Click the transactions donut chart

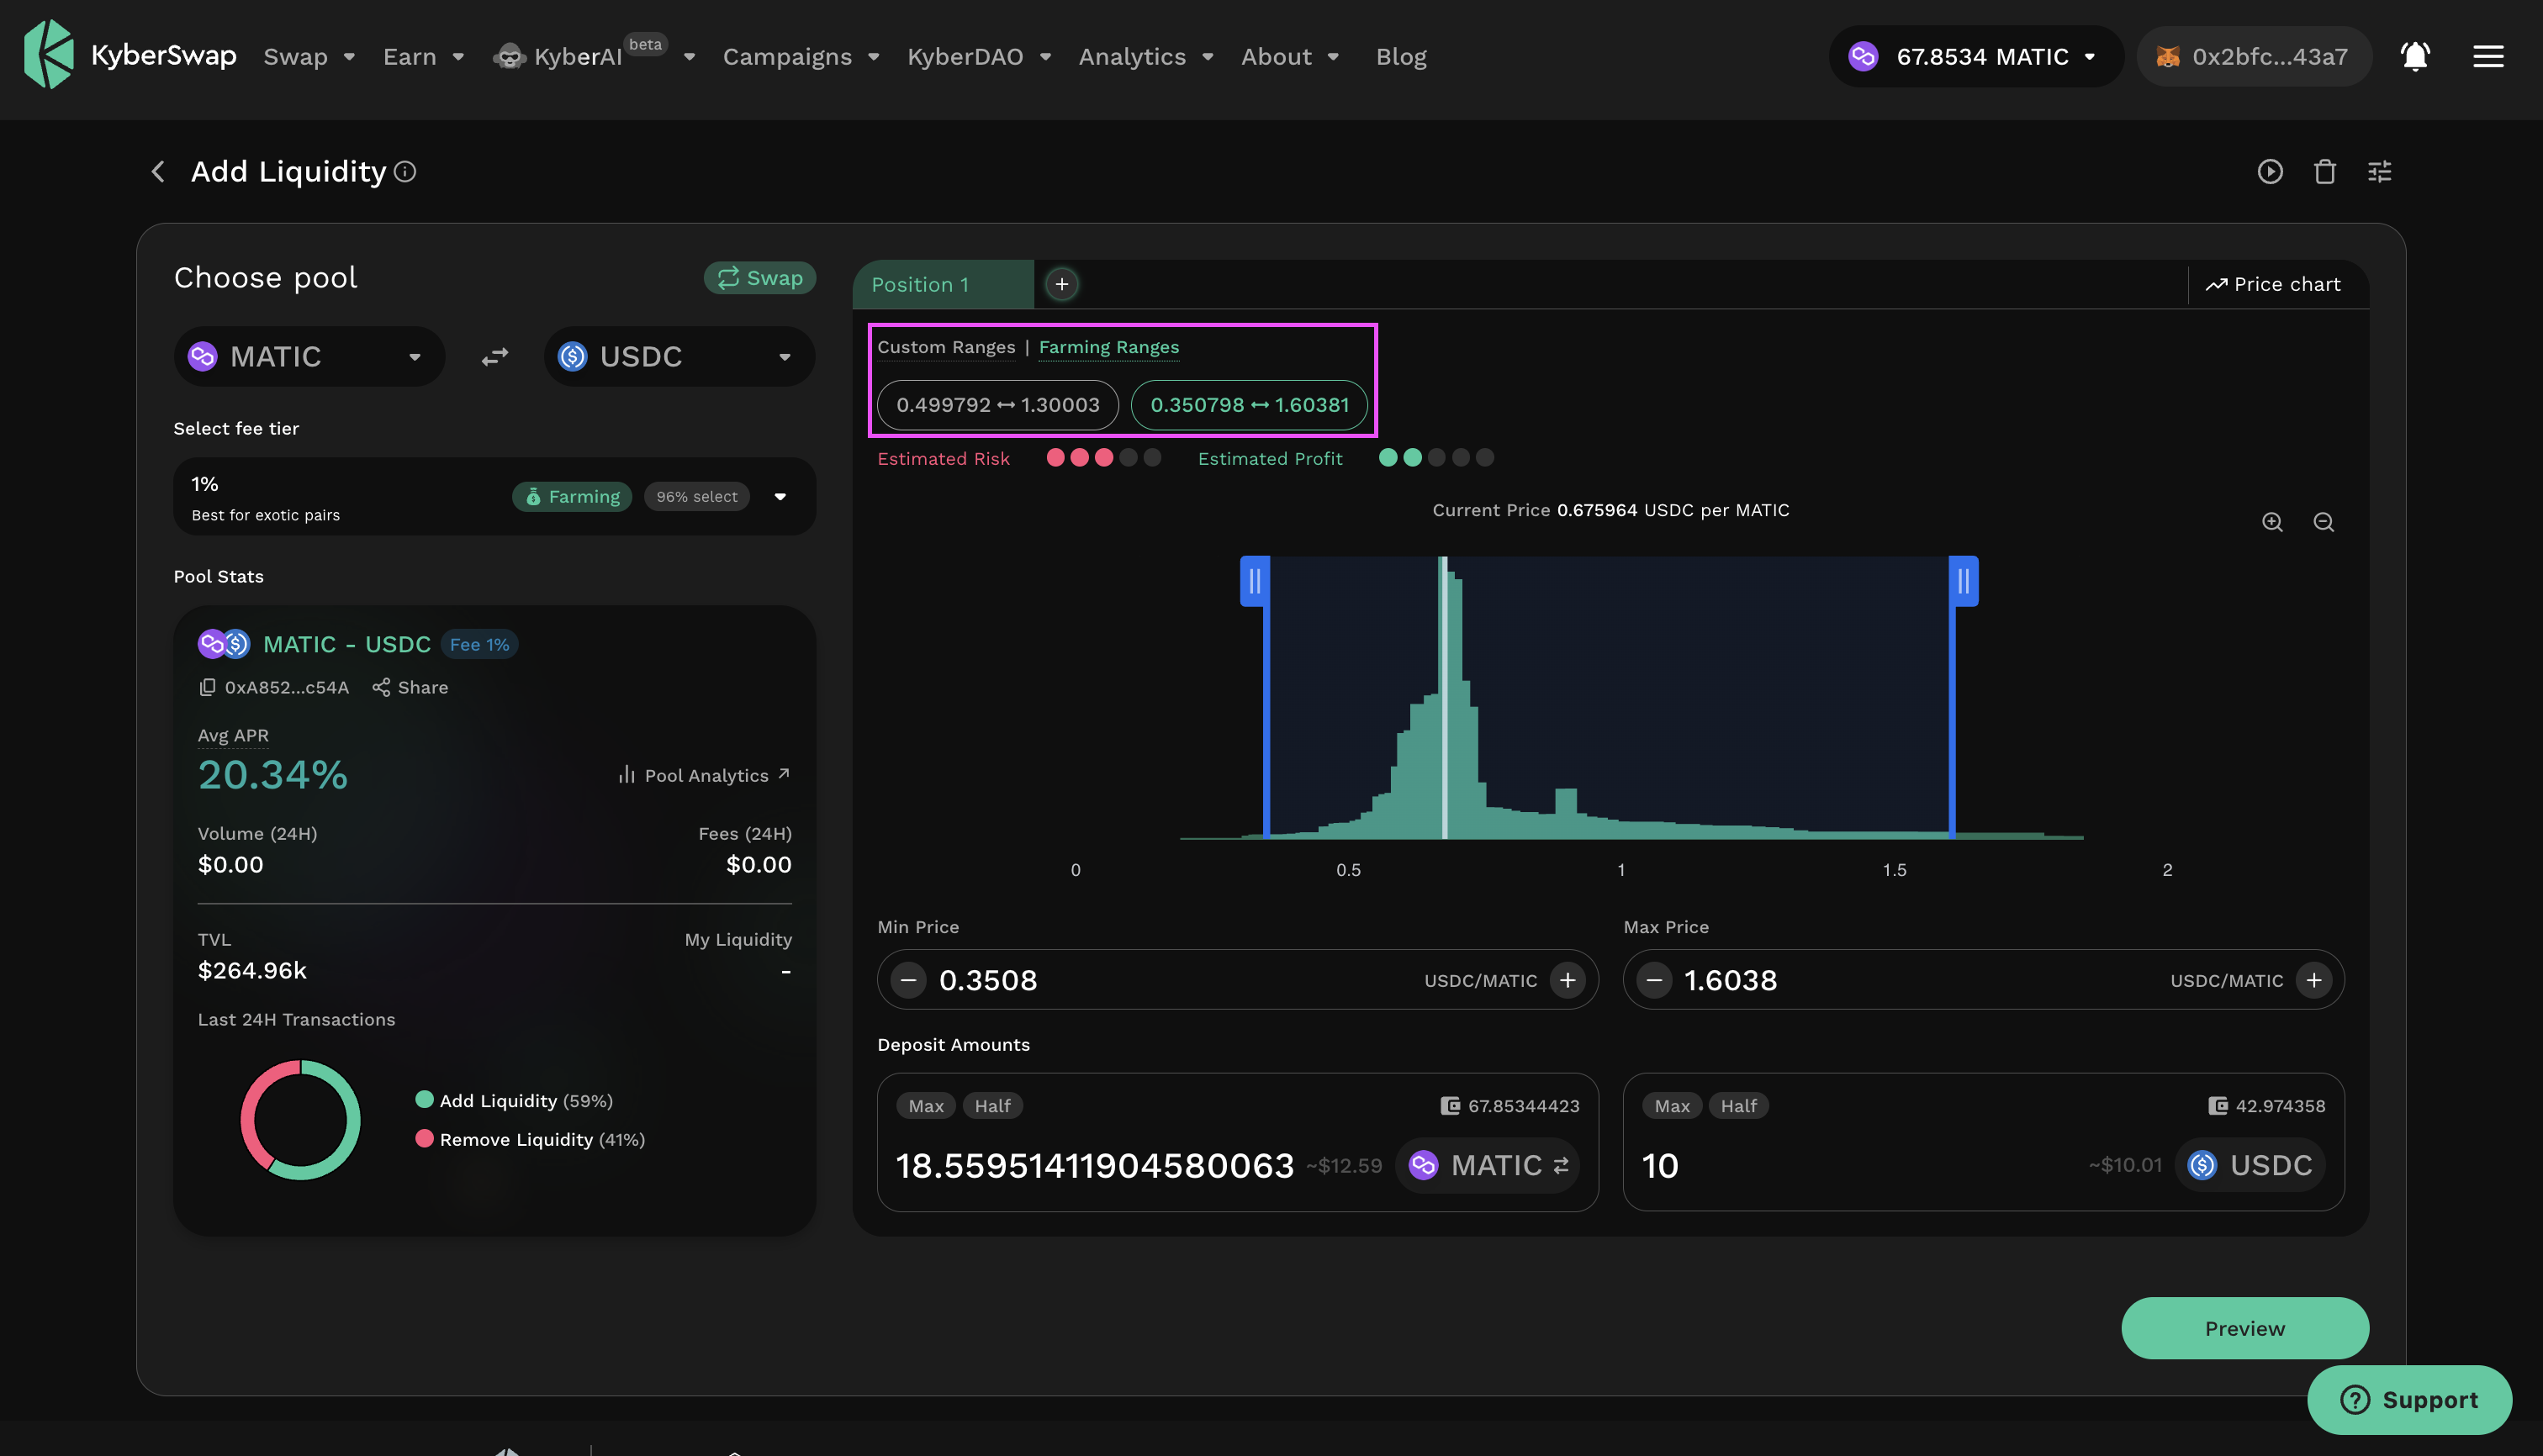300,1120
